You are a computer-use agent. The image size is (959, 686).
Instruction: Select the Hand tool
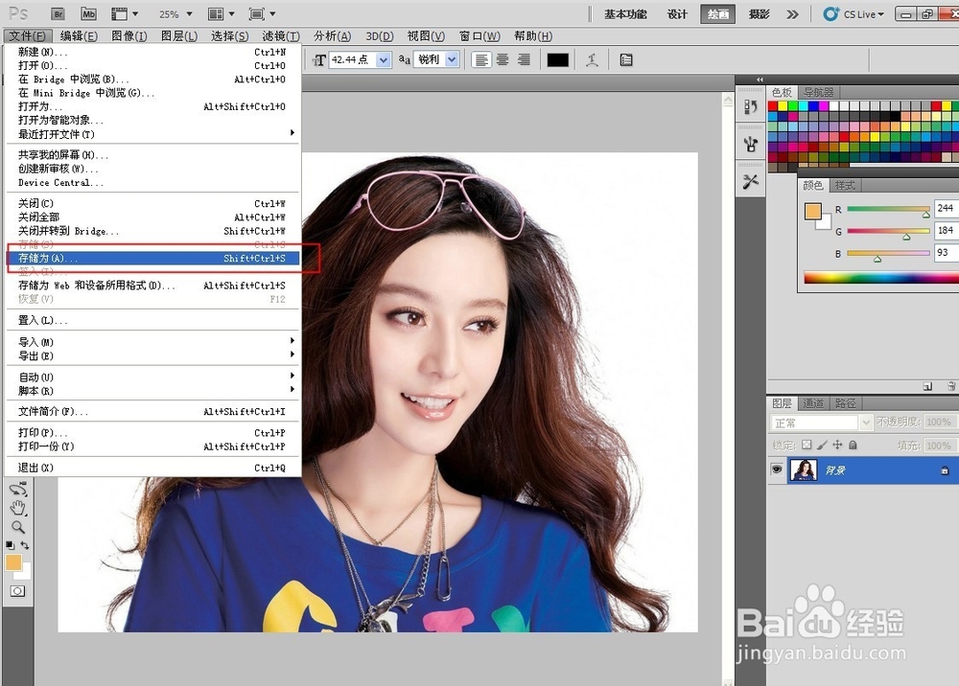17,508
